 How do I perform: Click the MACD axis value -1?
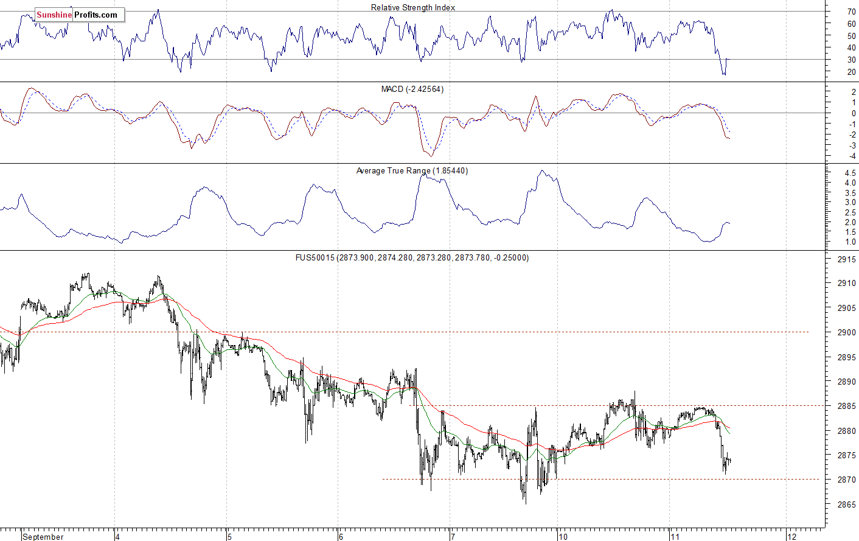click(x=852, y=124)
